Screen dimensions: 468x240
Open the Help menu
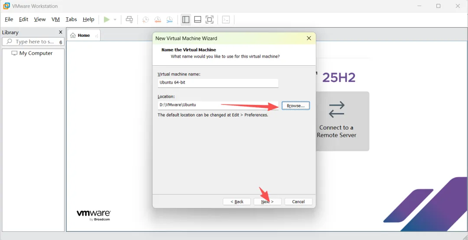(x=88, y=19)
